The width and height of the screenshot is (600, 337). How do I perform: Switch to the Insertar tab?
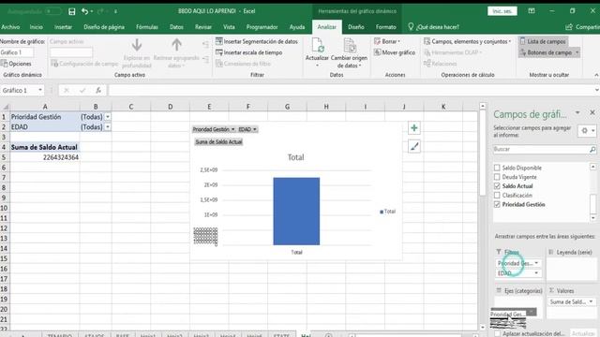63,27
